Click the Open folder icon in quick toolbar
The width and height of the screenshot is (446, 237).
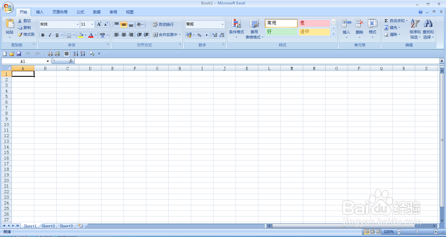pyautogui.click(x=12, y=54)
